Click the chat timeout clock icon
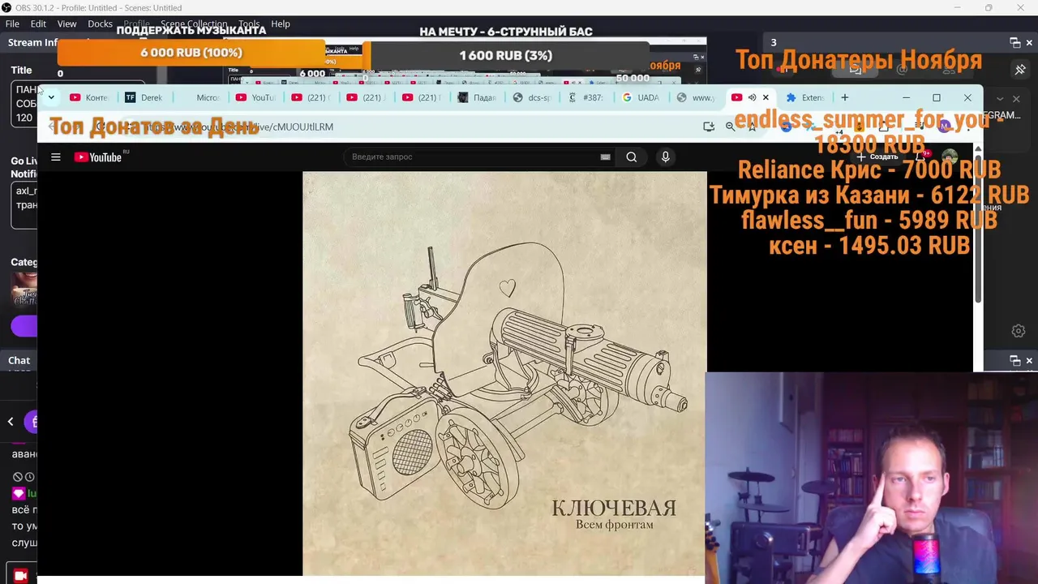The height and width of the screenshot is (584, 1038). (x=30, y=477)
